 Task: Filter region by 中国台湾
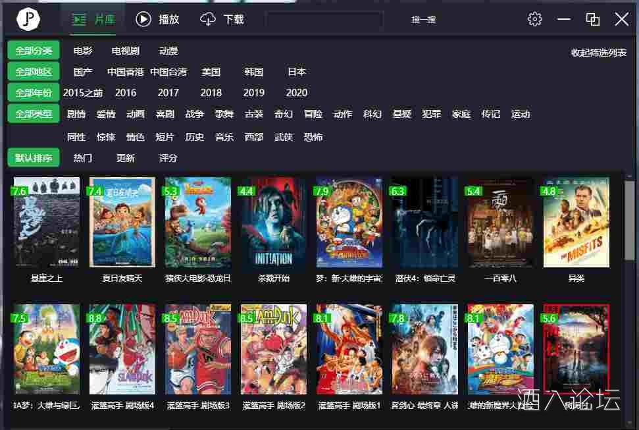click(x=168, y=72)
